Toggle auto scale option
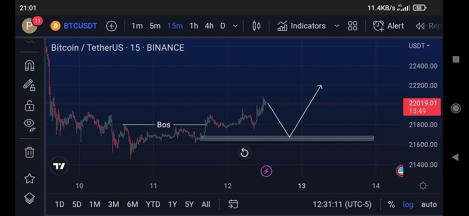This screenshot has width=469, height=216. click(429, 205)
